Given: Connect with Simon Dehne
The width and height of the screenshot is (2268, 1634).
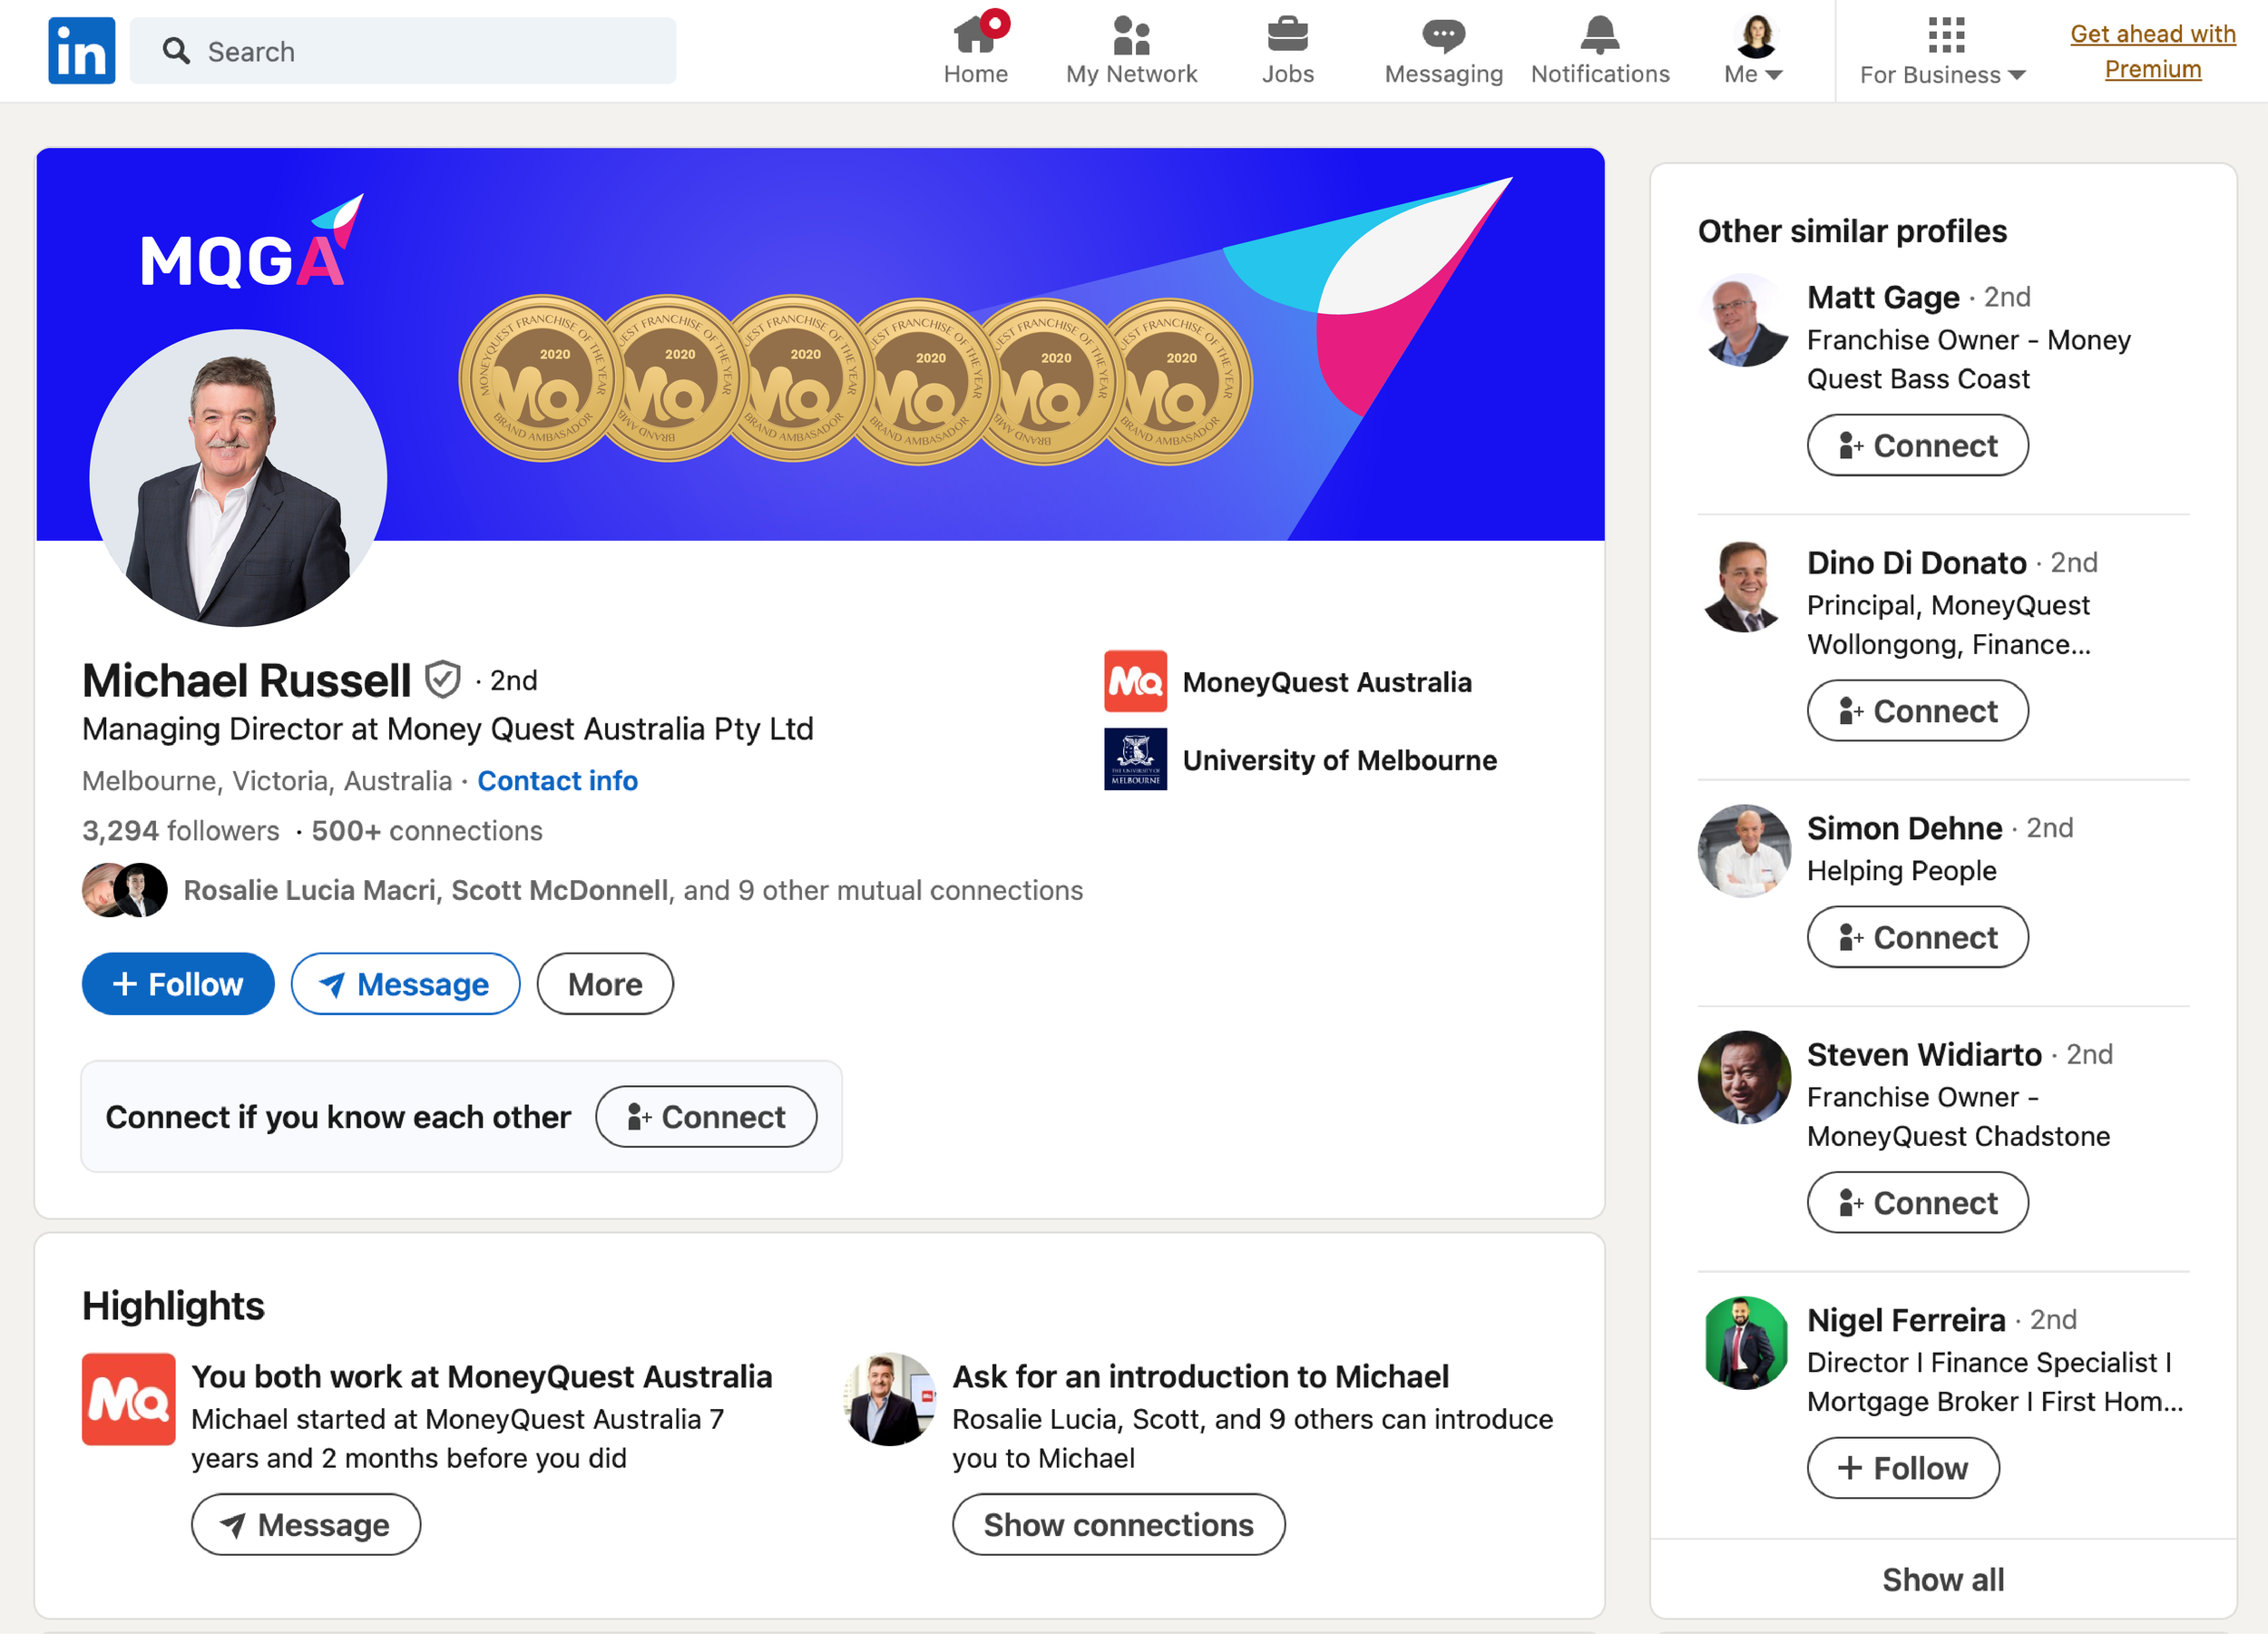Looking at the screenshot, I should point(1917,937).
